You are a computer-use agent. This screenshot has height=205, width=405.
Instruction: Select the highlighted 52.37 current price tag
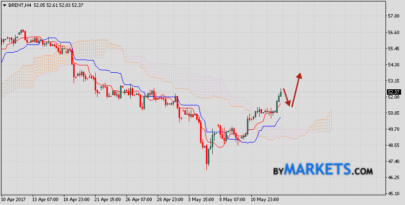pyautogui.click(x=394, y=92)
